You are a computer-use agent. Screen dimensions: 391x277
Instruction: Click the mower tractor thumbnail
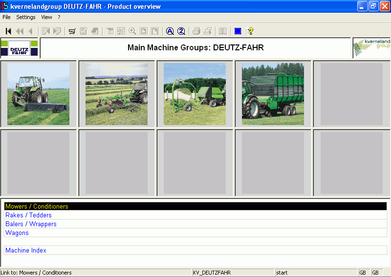[x=38, y=94]
